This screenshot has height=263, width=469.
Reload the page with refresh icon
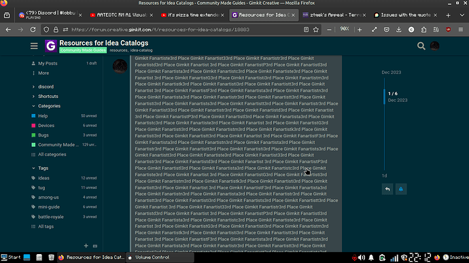(33, 30)
